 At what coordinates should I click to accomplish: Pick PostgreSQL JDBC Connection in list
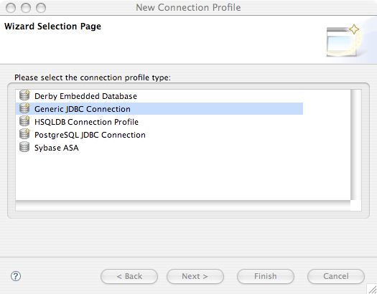(90, 135)
